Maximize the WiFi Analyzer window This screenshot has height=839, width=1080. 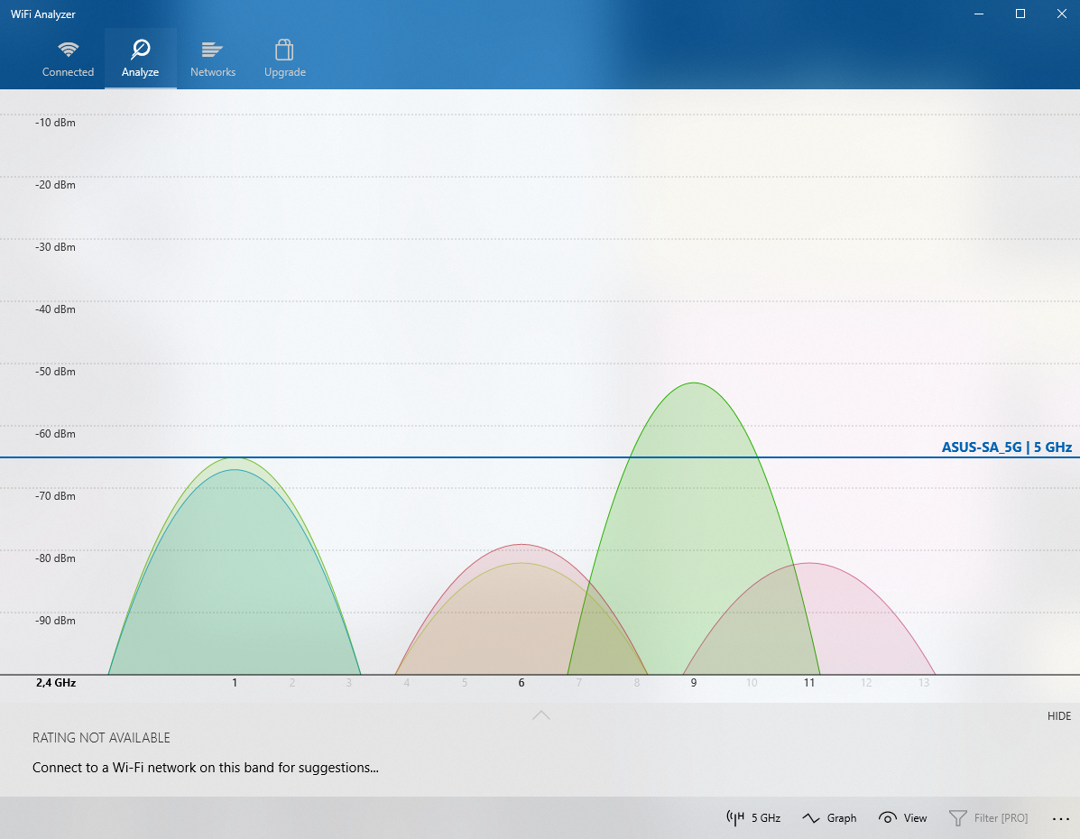1020,14
